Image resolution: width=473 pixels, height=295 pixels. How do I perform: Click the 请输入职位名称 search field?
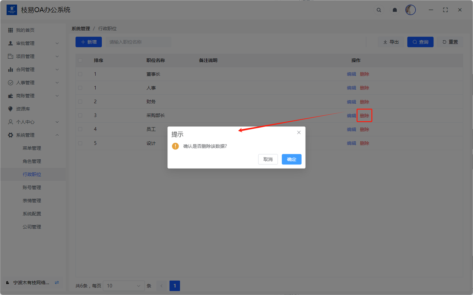(x=139, y=42)
